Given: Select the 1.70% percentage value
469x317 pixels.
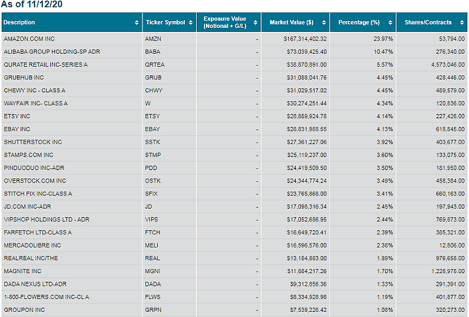Looking at the screenshot, I should point(385,271).
